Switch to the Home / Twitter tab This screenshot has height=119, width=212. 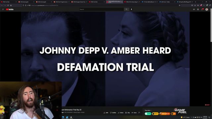pyautogui.click(x=167, y=2)
